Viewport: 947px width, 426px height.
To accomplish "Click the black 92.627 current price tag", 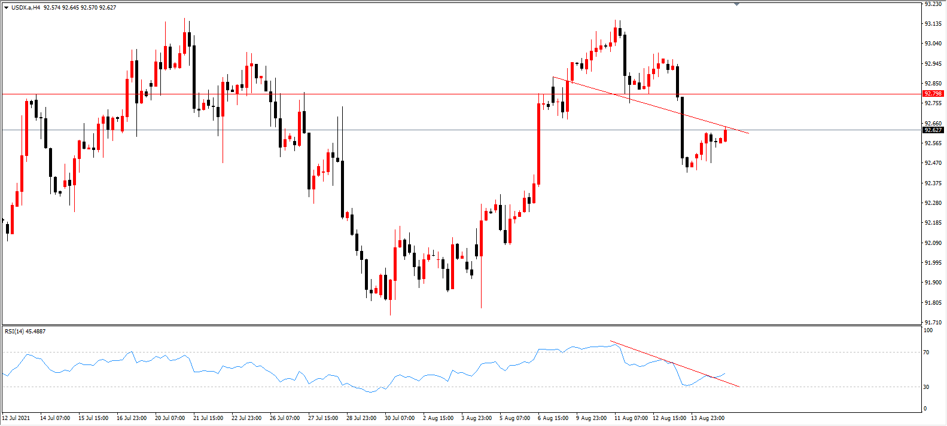I will tap(933, 130).
